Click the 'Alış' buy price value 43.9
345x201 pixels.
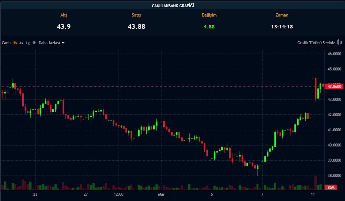63,26
